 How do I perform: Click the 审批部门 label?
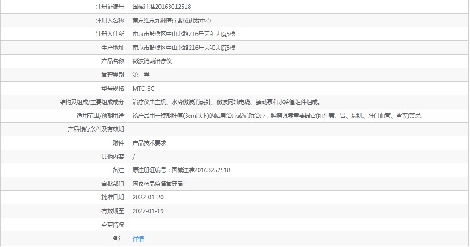[113, 184]
